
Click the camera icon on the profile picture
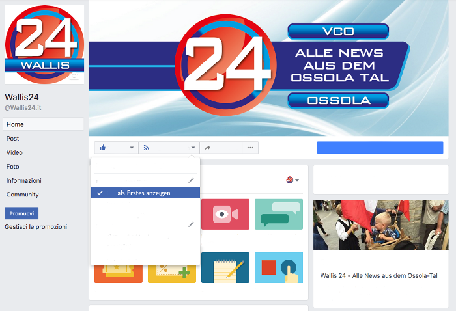74,76
